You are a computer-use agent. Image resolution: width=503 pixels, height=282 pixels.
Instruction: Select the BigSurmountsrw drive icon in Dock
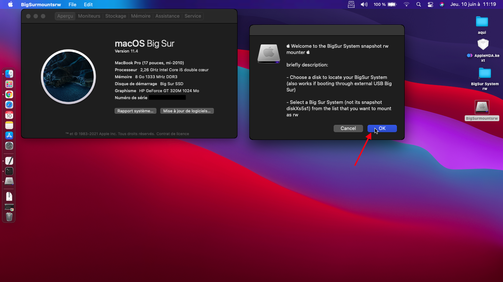pos(9,181)
